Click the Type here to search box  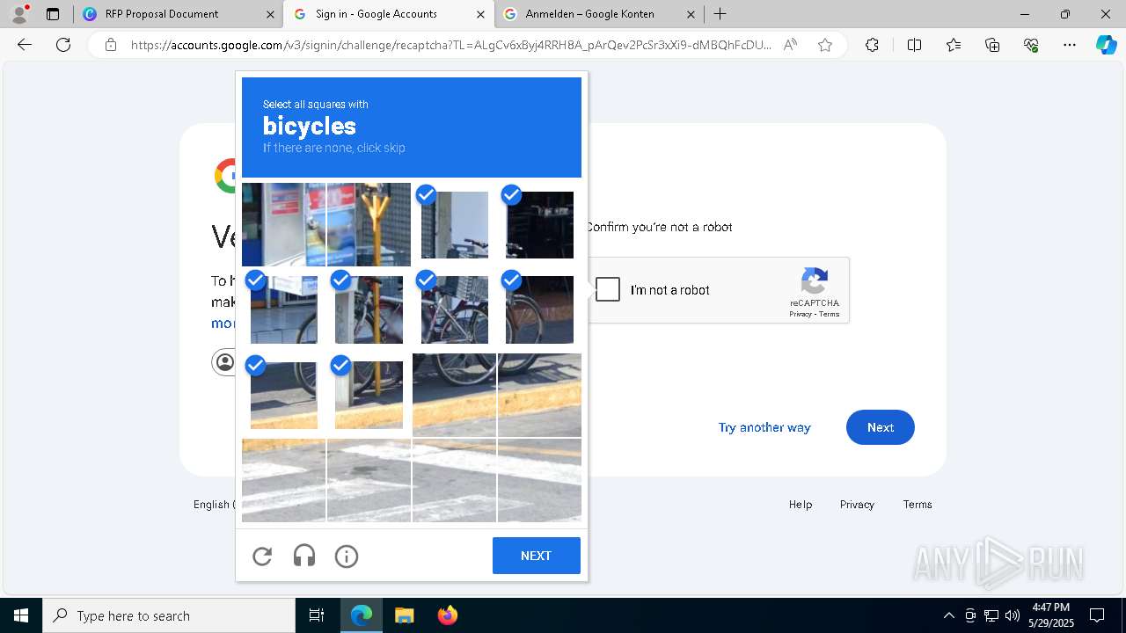[x=169, y=615]
